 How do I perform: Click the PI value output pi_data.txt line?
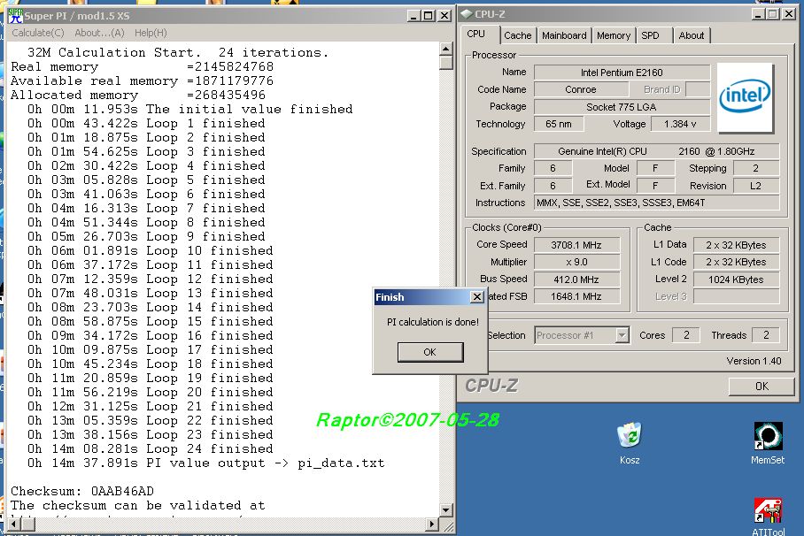coord(205,463)
